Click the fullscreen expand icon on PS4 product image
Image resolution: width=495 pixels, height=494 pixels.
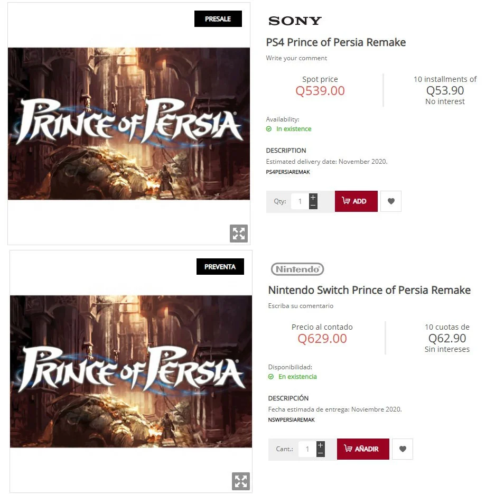[x=239, y=233]
